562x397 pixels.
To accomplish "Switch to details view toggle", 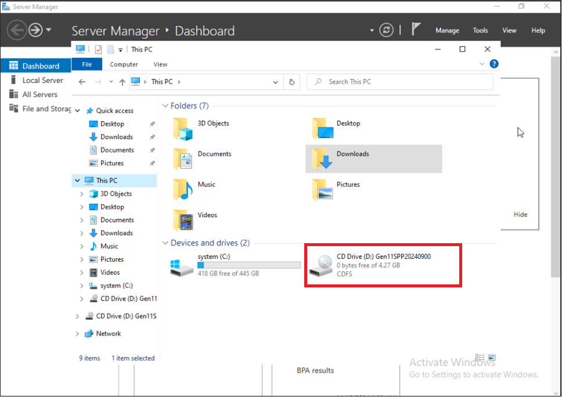I will pos(480,358).
